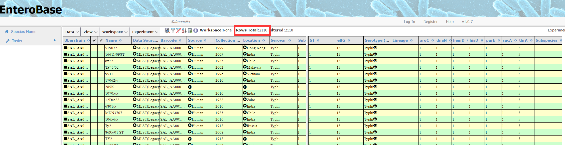Click the Vietnam location cell
The height and width of the screenshot is (145, 565).
256,74
